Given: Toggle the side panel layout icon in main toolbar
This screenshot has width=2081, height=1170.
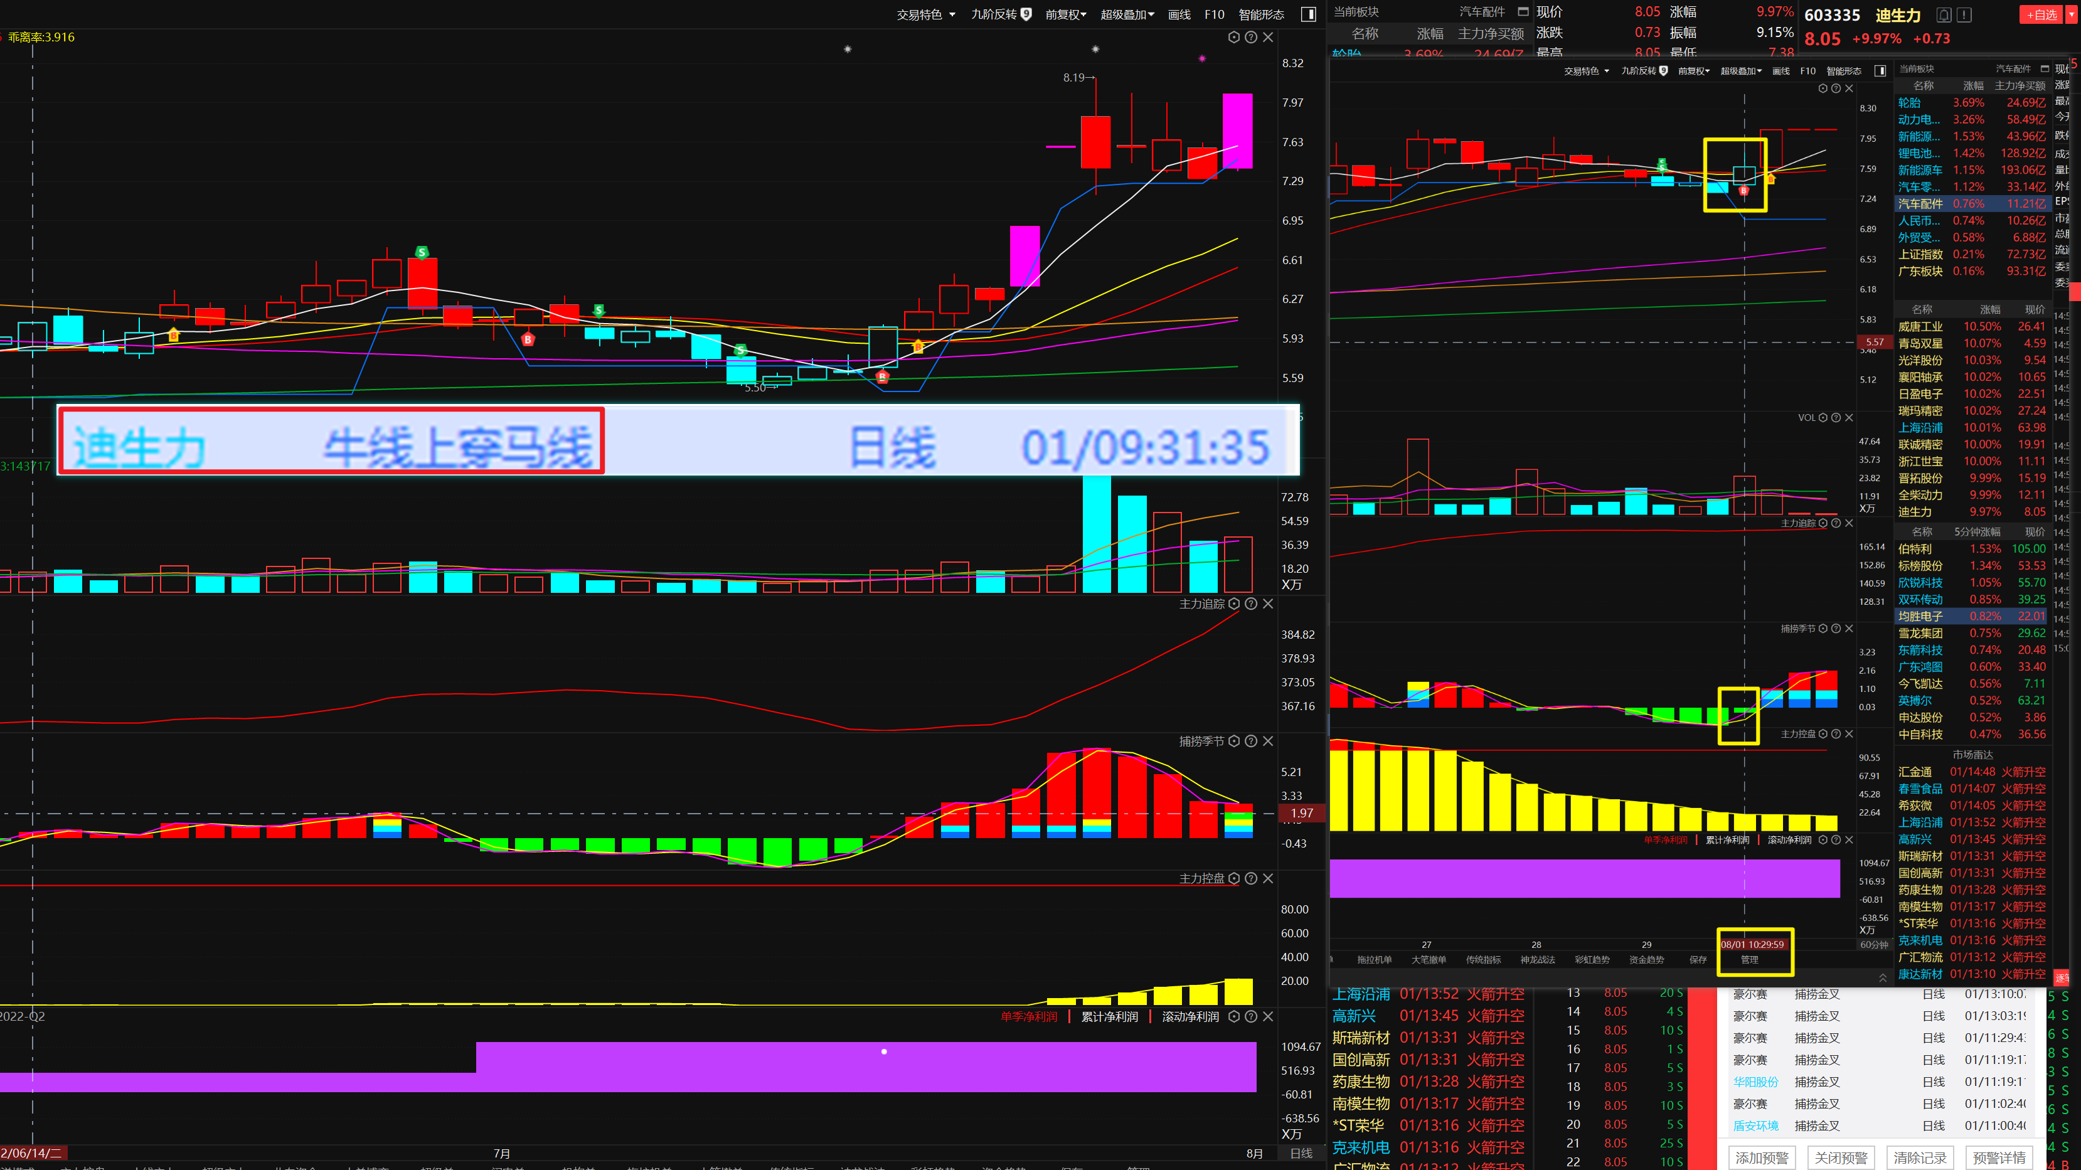Looking at the screenshot, I should pos(1309,14).
